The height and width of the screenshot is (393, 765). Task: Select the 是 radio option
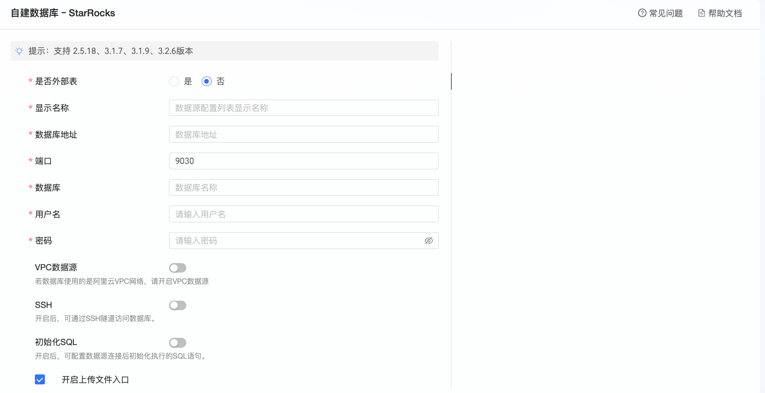174,81
